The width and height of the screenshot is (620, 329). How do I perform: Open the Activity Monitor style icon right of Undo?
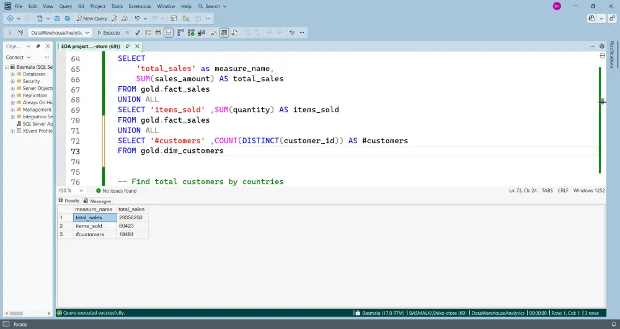tap(174, 19)
